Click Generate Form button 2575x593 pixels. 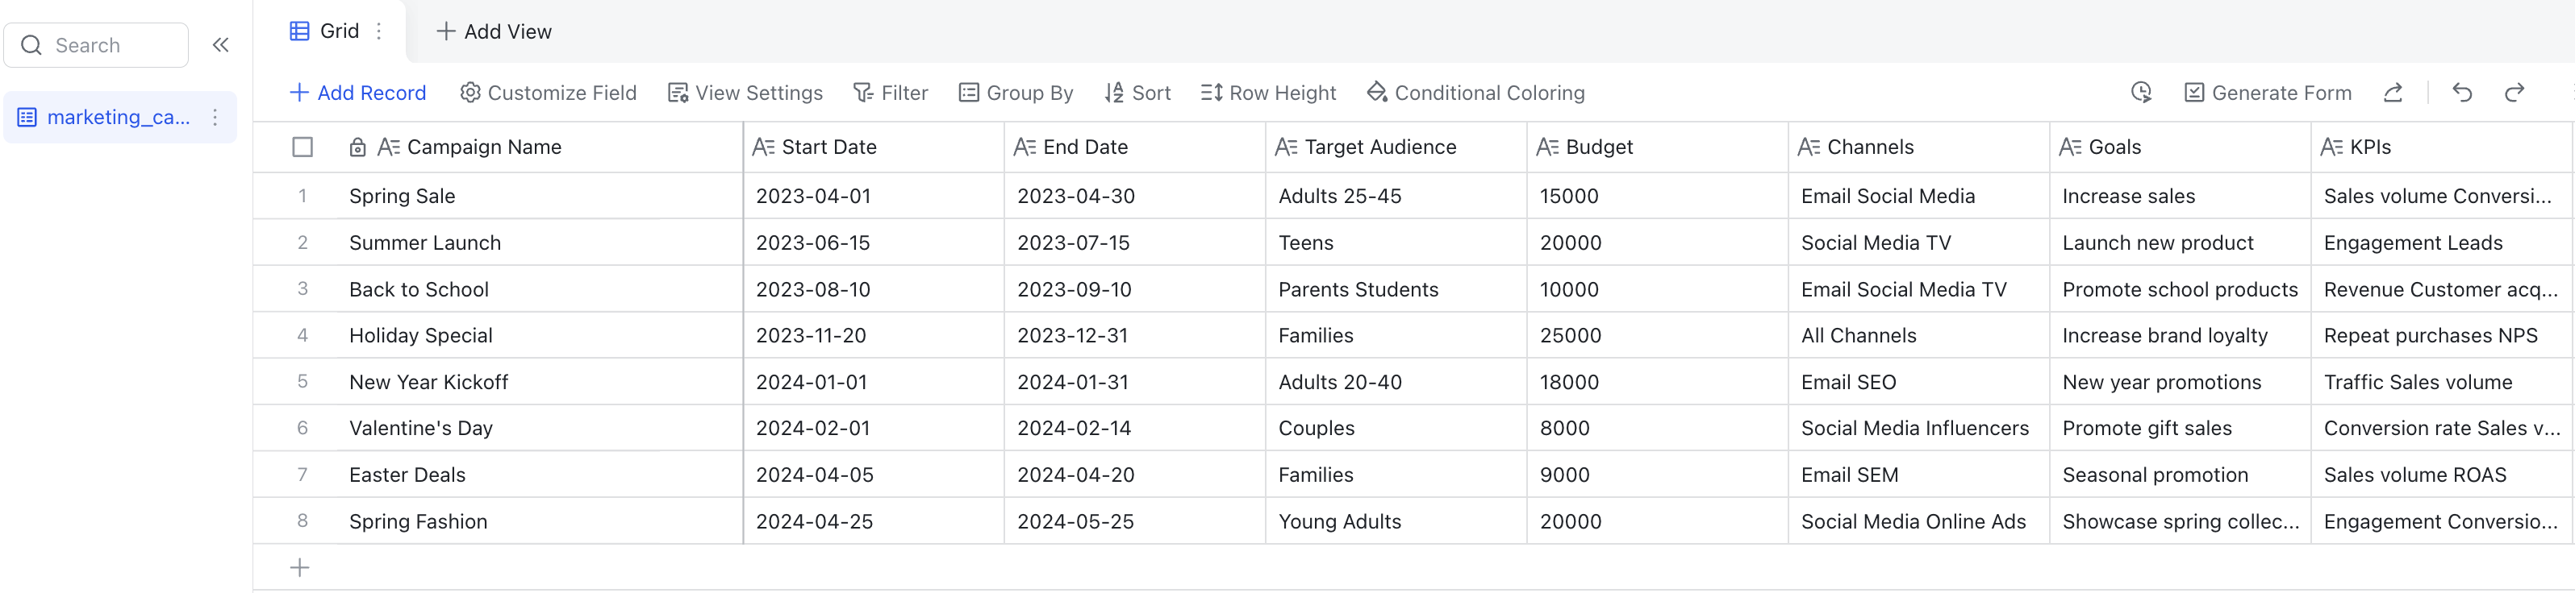pos(2267,93)
